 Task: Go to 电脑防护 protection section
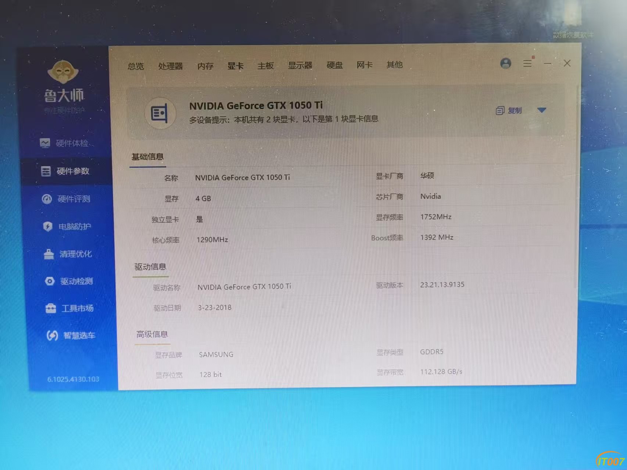tap(67, 226)
